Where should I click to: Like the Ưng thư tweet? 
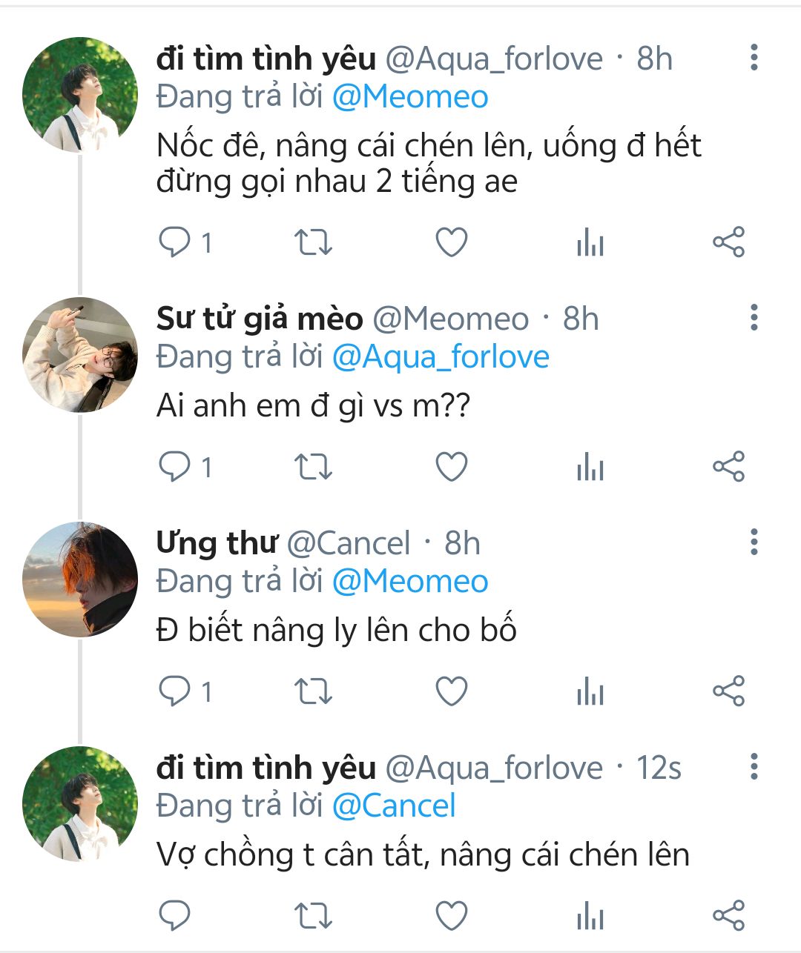pyautogui.click(x=451, y=691)
